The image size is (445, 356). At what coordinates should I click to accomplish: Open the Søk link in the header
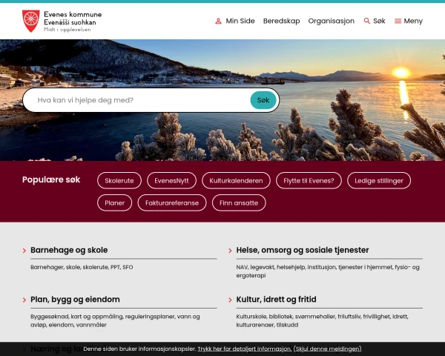(375, 21)
